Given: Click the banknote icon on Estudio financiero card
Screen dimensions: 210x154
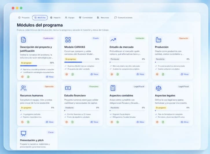Looking at the screenshot, I should tap(68, 88).
